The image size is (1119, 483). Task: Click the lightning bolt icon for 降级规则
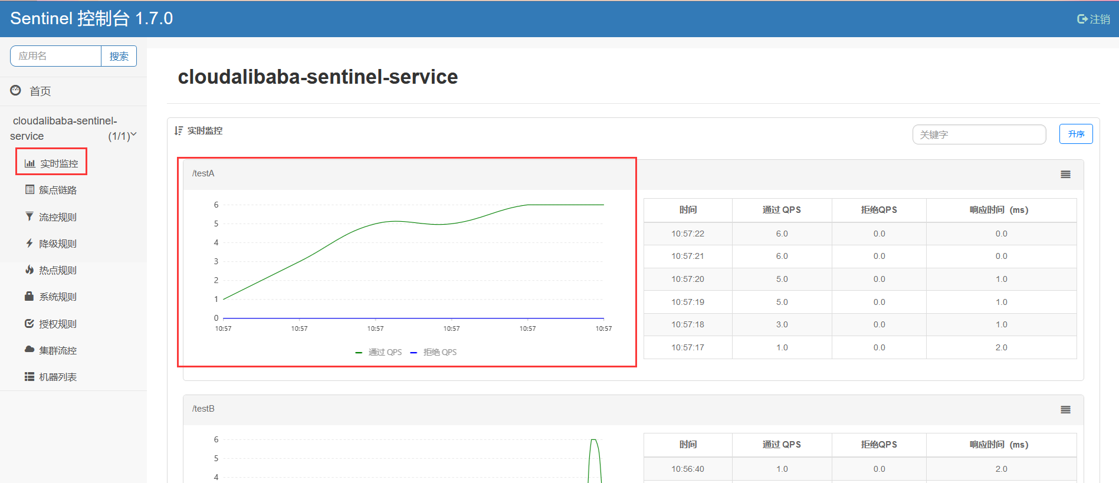coord(29,243)
